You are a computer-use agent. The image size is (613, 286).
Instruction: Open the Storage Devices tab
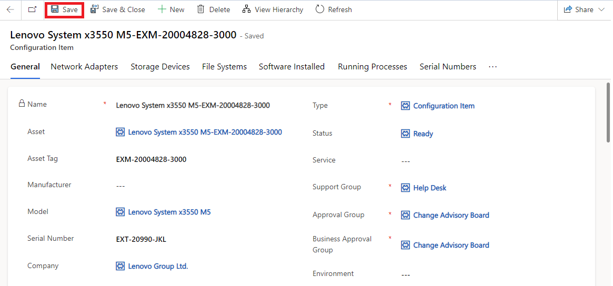pyautogui.click(x=160, y=67)
